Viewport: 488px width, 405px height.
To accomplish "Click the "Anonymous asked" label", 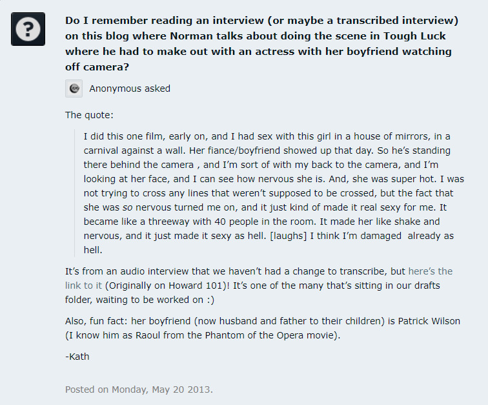I will [x=130, y=88].
